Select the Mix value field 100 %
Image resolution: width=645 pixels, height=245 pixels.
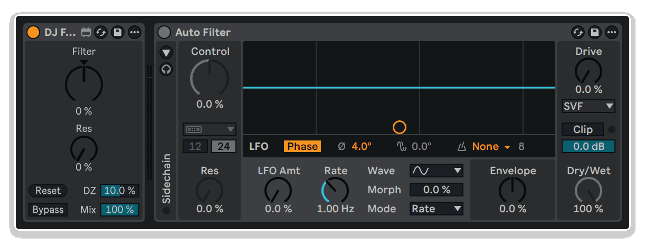tap(120, 210)
